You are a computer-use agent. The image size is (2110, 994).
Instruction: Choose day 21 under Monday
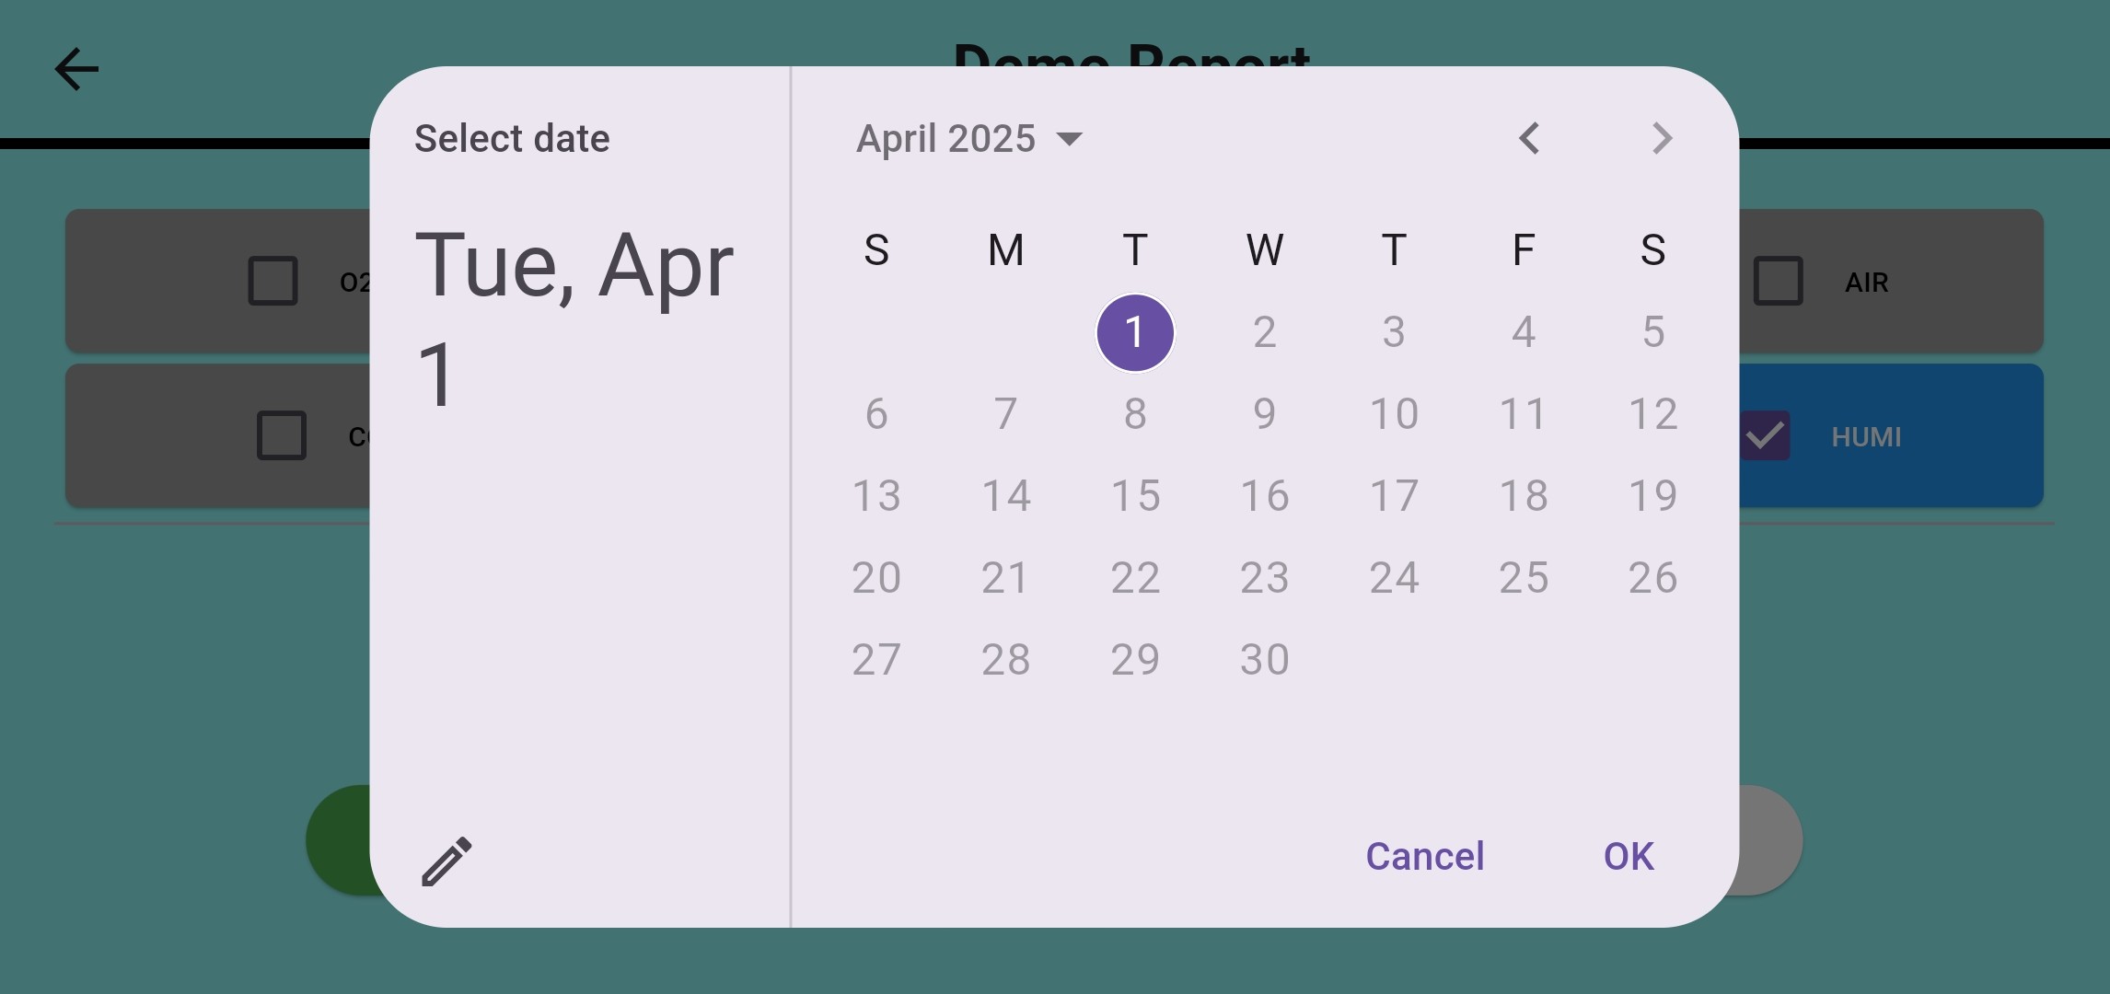pos(1005,578)
